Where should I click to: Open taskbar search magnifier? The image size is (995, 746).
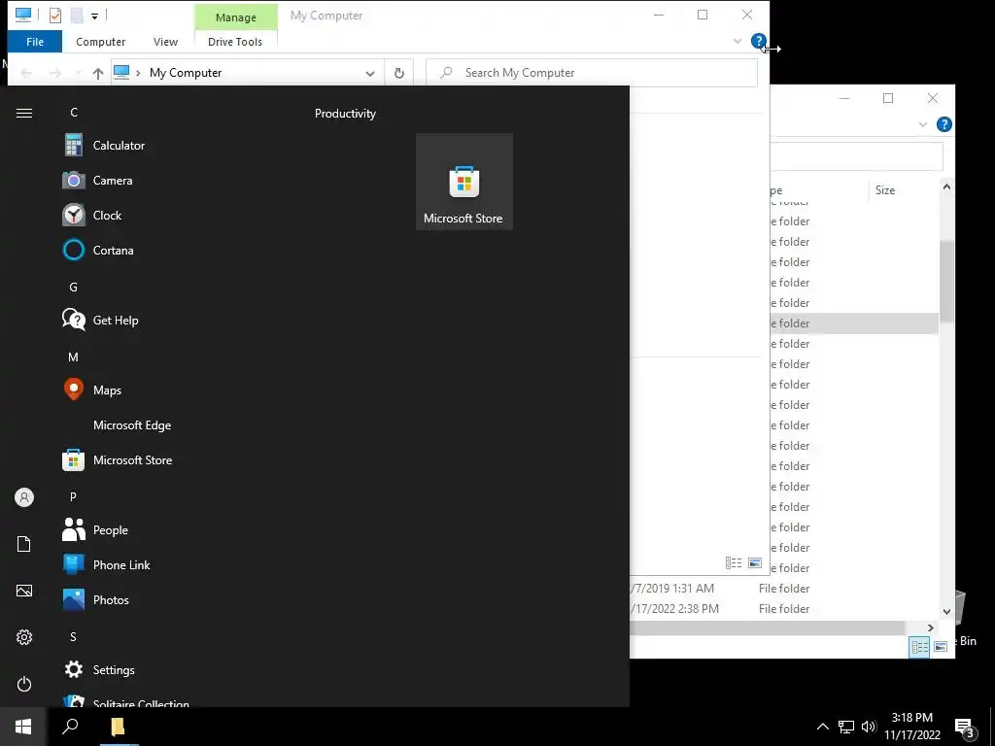70,727
